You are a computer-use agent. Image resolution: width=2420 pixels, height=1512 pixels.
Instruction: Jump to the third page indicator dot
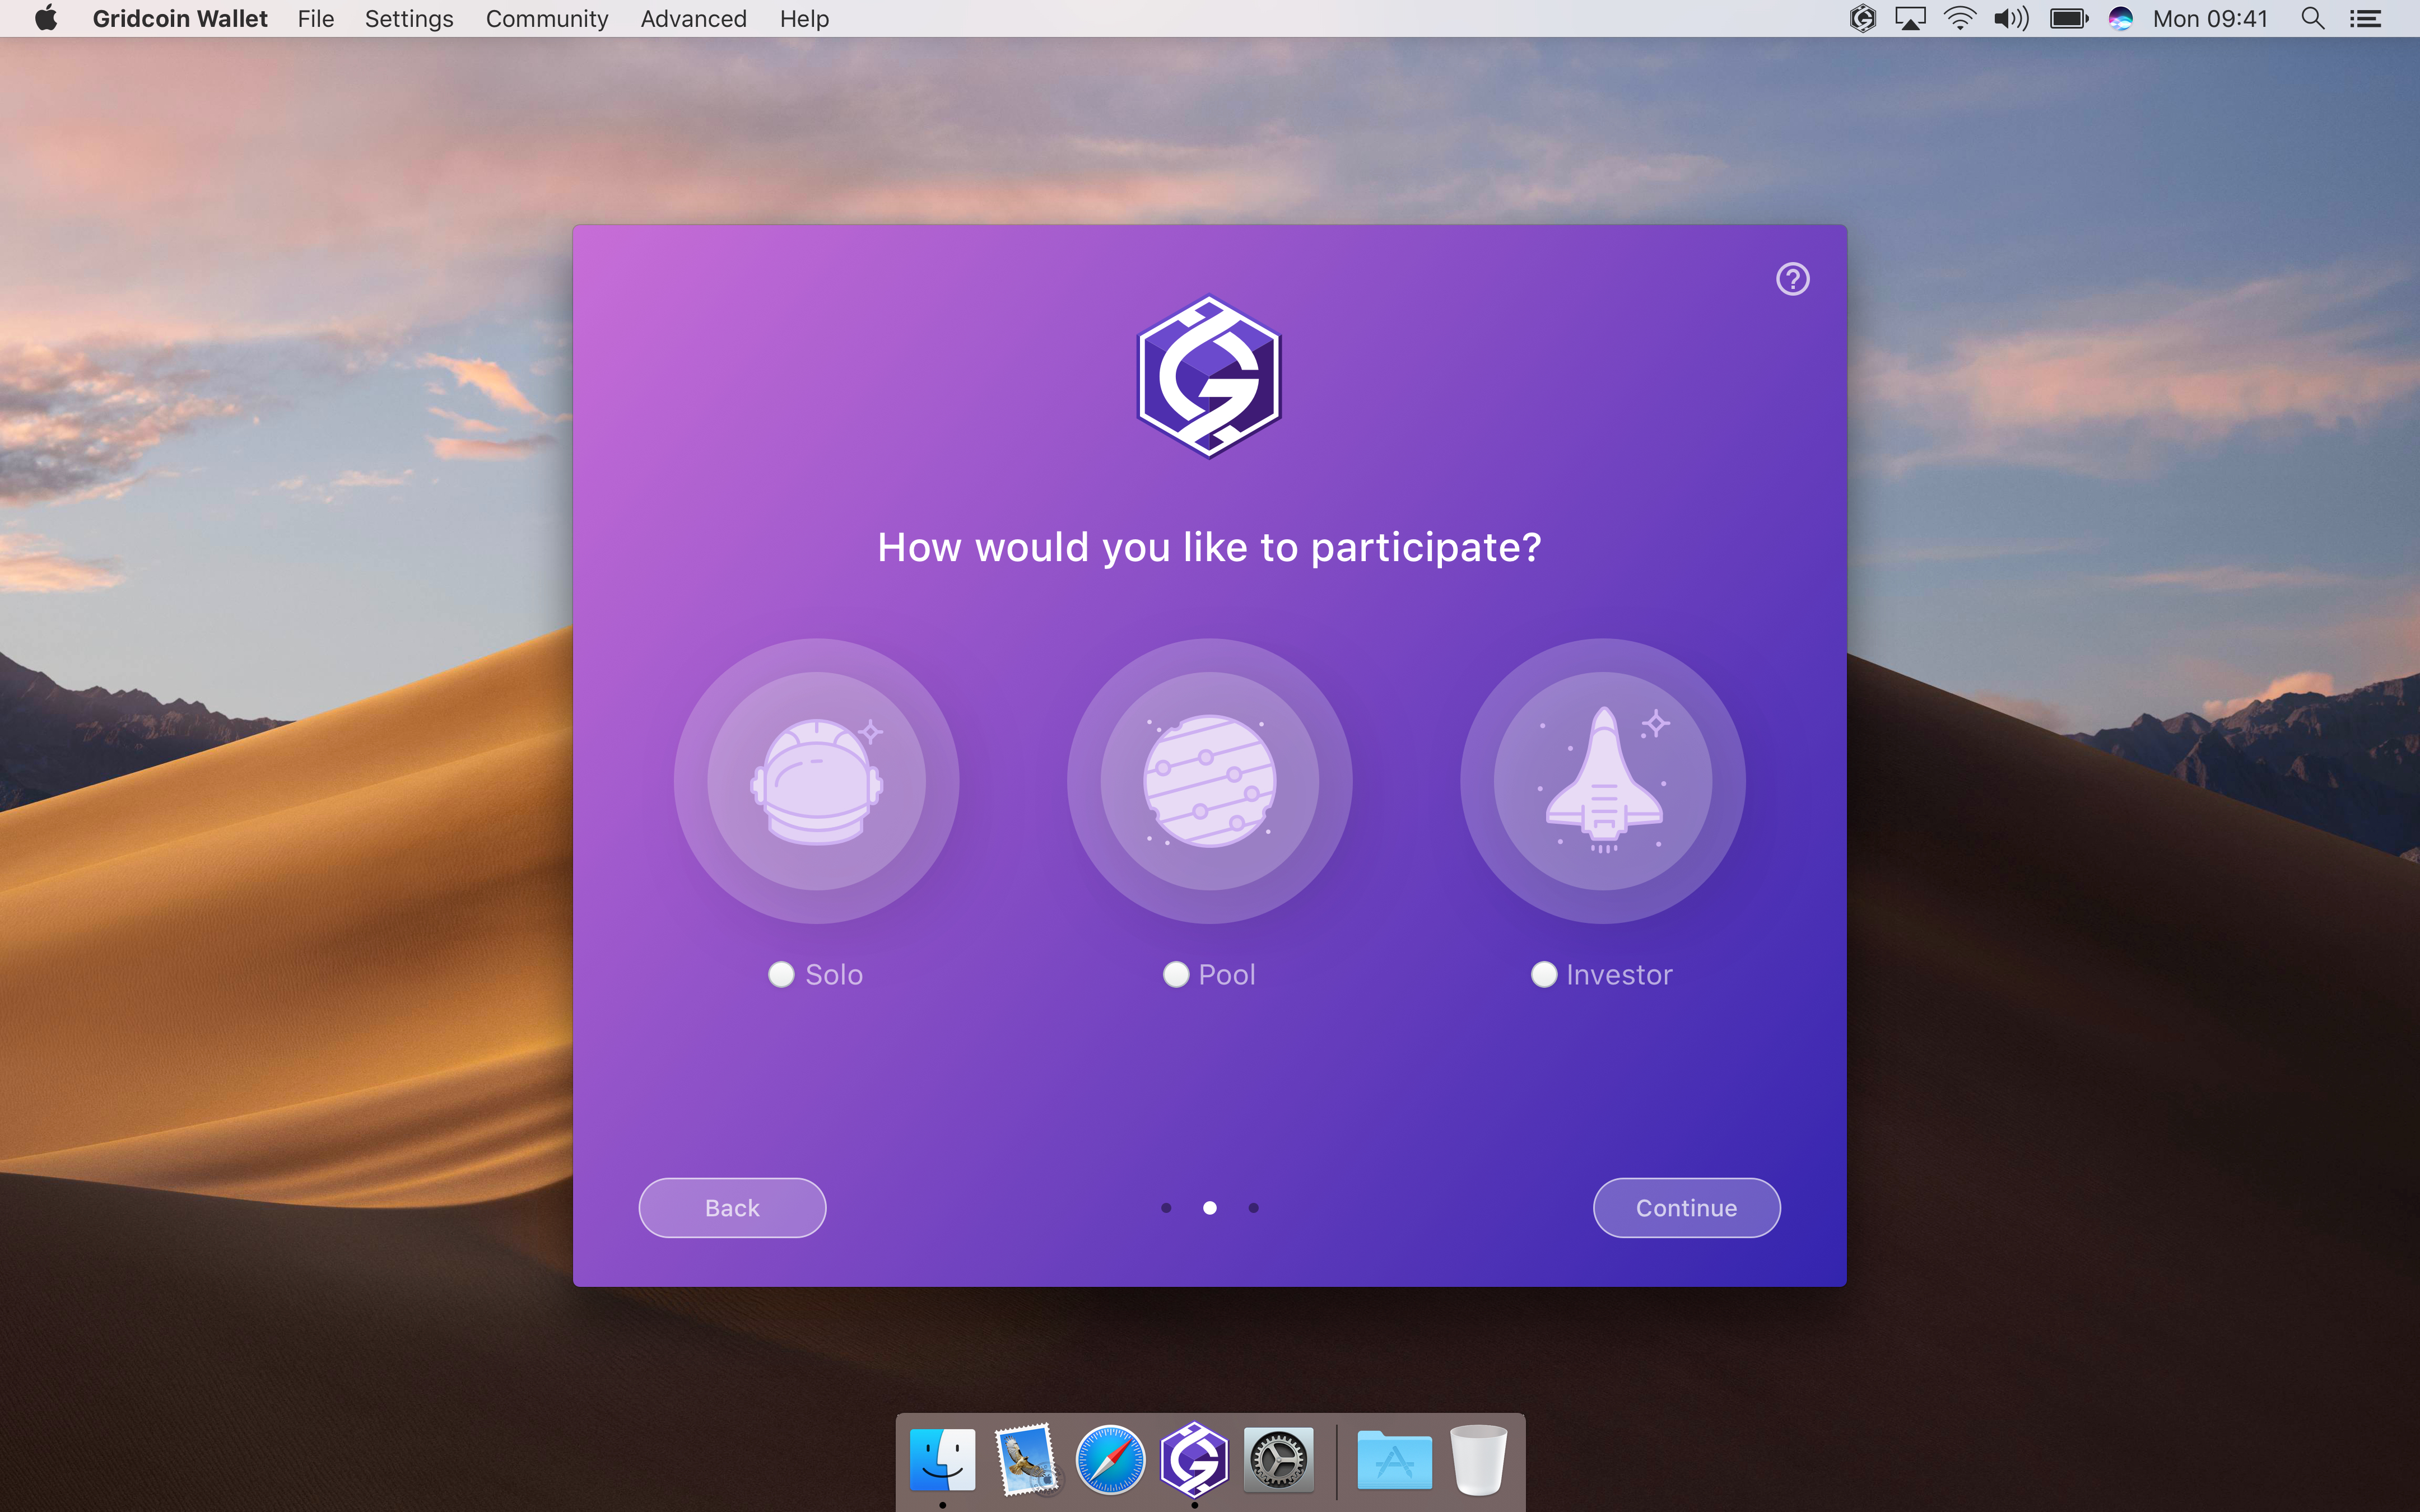click(1253, 1208)
